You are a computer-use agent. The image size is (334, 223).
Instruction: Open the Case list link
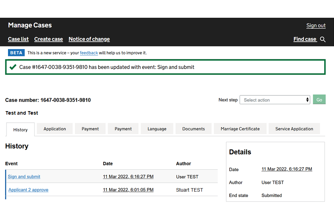point(18,39)
